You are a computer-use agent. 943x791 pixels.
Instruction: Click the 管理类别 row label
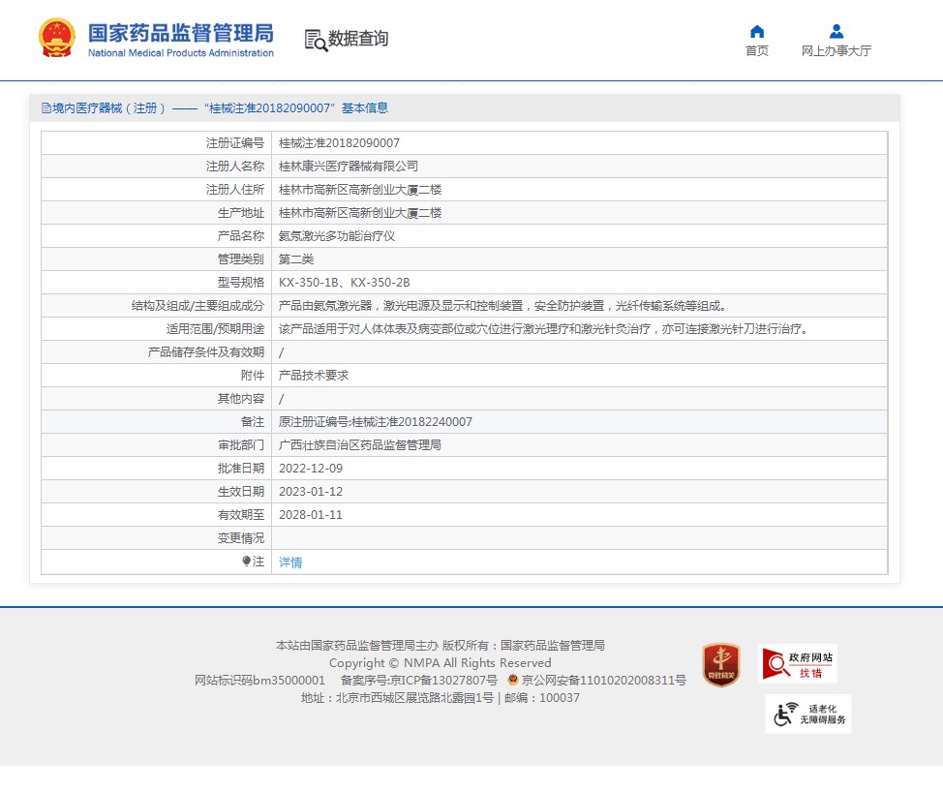(x=240, y=259)
